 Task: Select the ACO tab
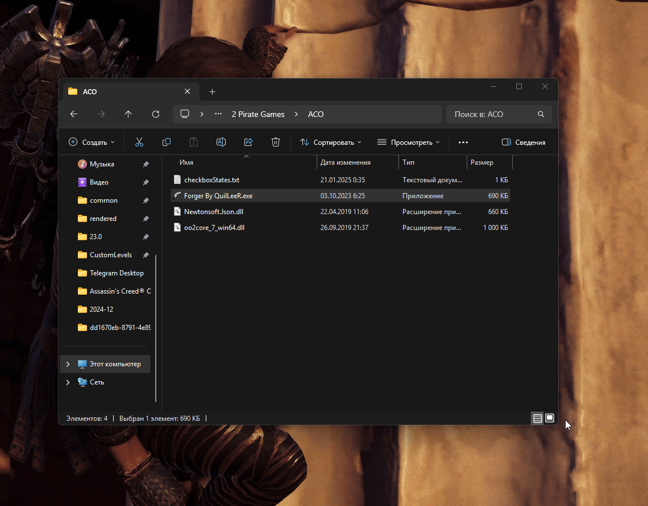[x=131, y=91]
